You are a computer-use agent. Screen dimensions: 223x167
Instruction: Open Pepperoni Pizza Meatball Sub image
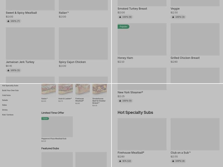[x=57, y=127]
